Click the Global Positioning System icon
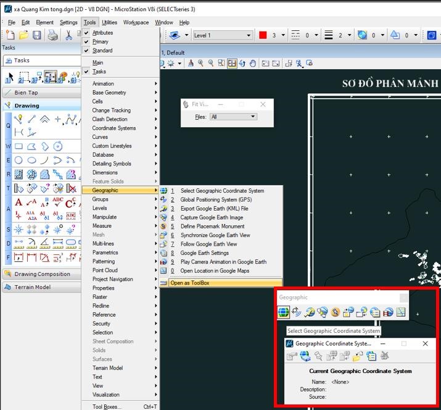Screen dimensions: 441x410 click(297, 313)
